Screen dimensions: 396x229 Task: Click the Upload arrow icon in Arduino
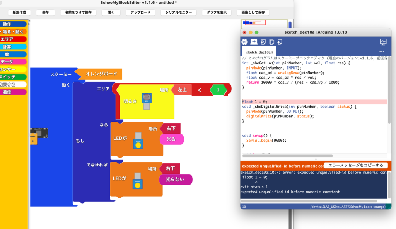pyautogui.click(x=254, y=42)
